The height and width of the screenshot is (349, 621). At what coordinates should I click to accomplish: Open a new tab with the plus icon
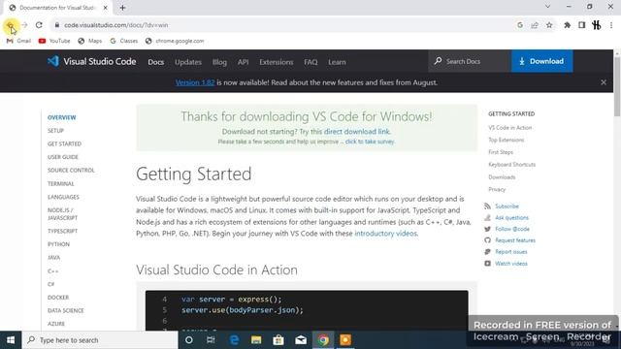pos(122,8)
